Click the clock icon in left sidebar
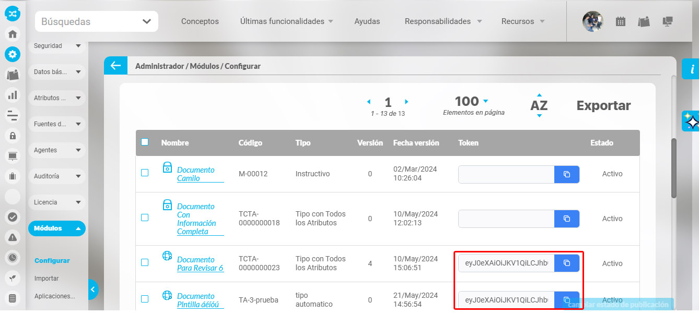This screenshot has width=699, height=314. [13, 258]
